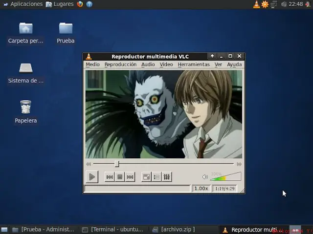Viewport: 313px width, 234px height.
Task: Switch to the Terminal taskbar window
Action: point(113,230)
